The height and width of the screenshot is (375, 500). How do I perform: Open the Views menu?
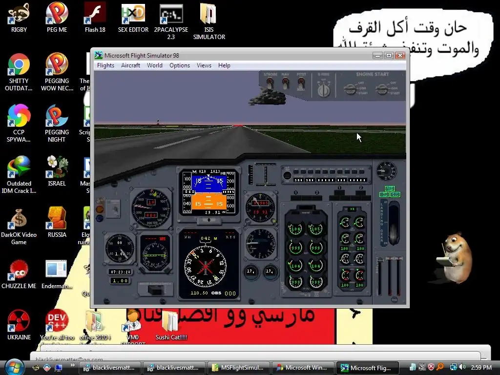tap(204, 65)
